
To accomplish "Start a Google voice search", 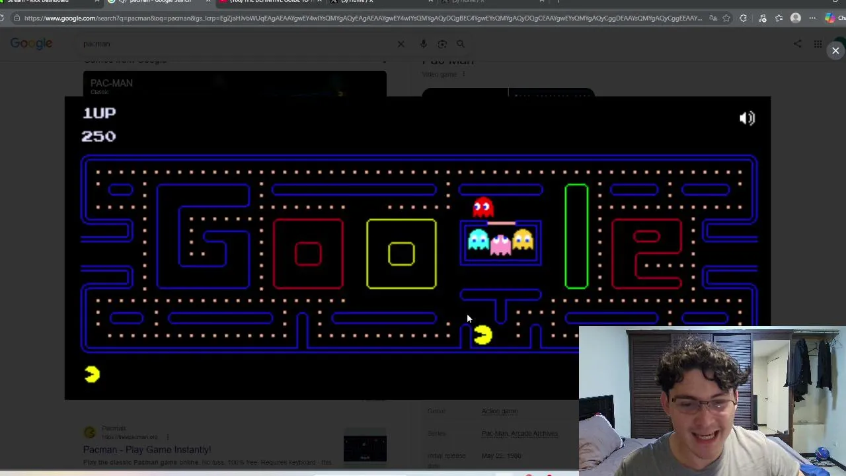I will click(424, 44).
